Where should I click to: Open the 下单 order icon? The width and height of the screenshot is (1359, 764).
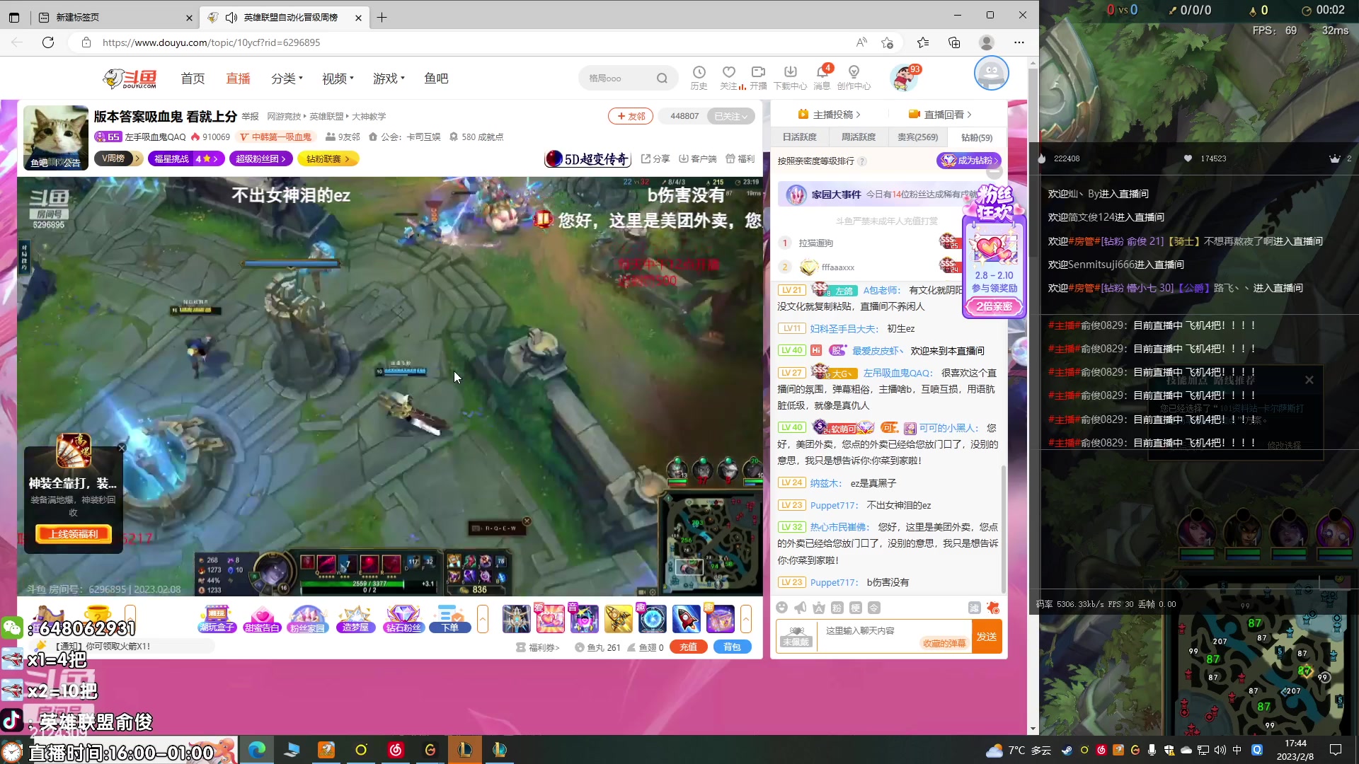click(450, 619)
